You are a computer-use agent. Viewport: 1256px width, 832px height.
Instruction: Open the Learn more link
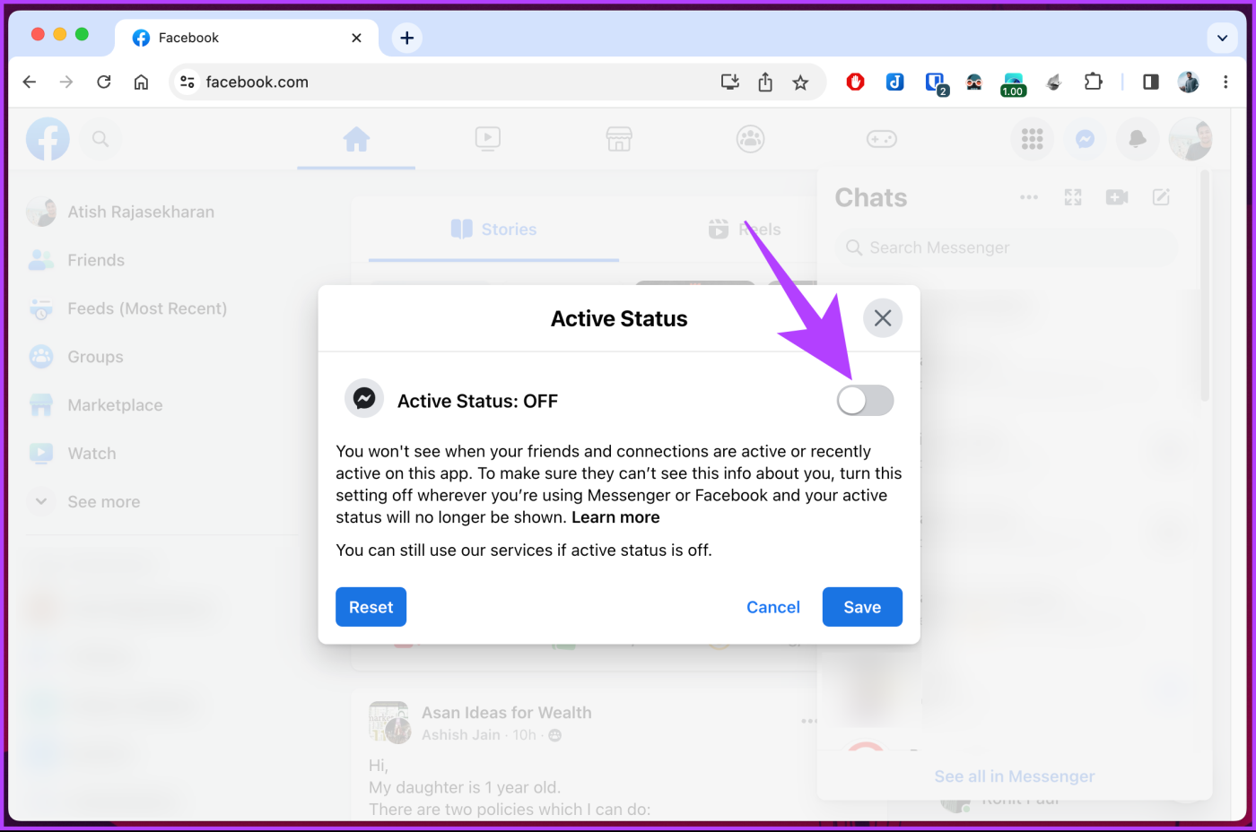pos(615,517)
